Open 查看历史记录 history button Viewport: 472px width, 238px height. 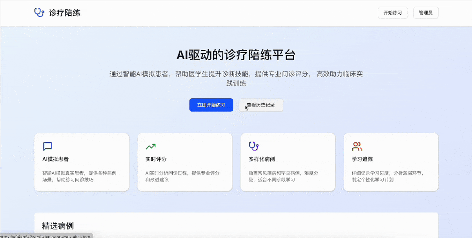[261, 105]
